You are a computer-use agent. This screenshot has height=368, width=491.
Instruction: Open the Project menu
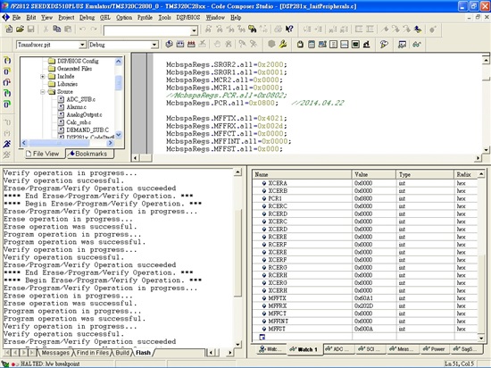coord(66,18)
